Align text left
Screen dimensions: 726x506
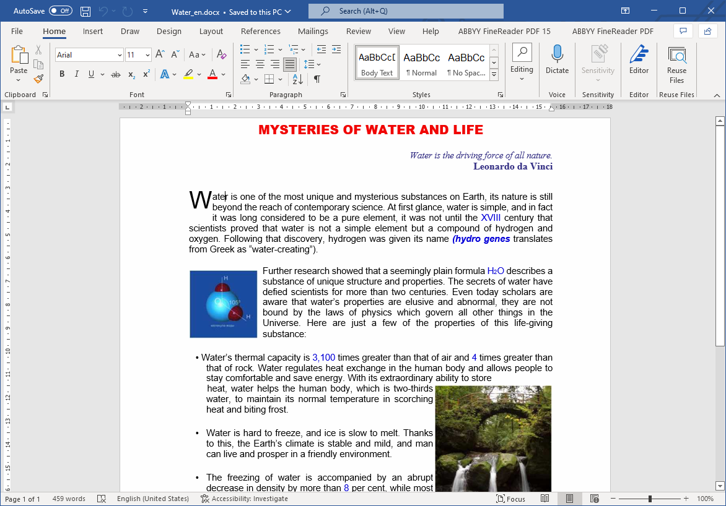tap(245, 64)
